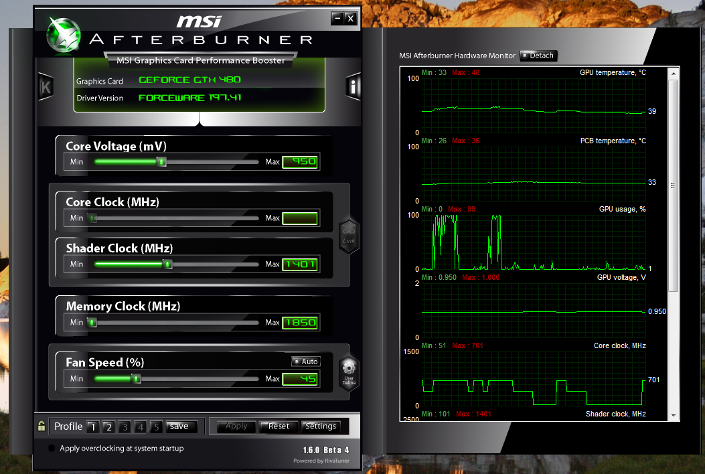
Task: Click the Shader clock, MHz label
Action: click(615, 414)
